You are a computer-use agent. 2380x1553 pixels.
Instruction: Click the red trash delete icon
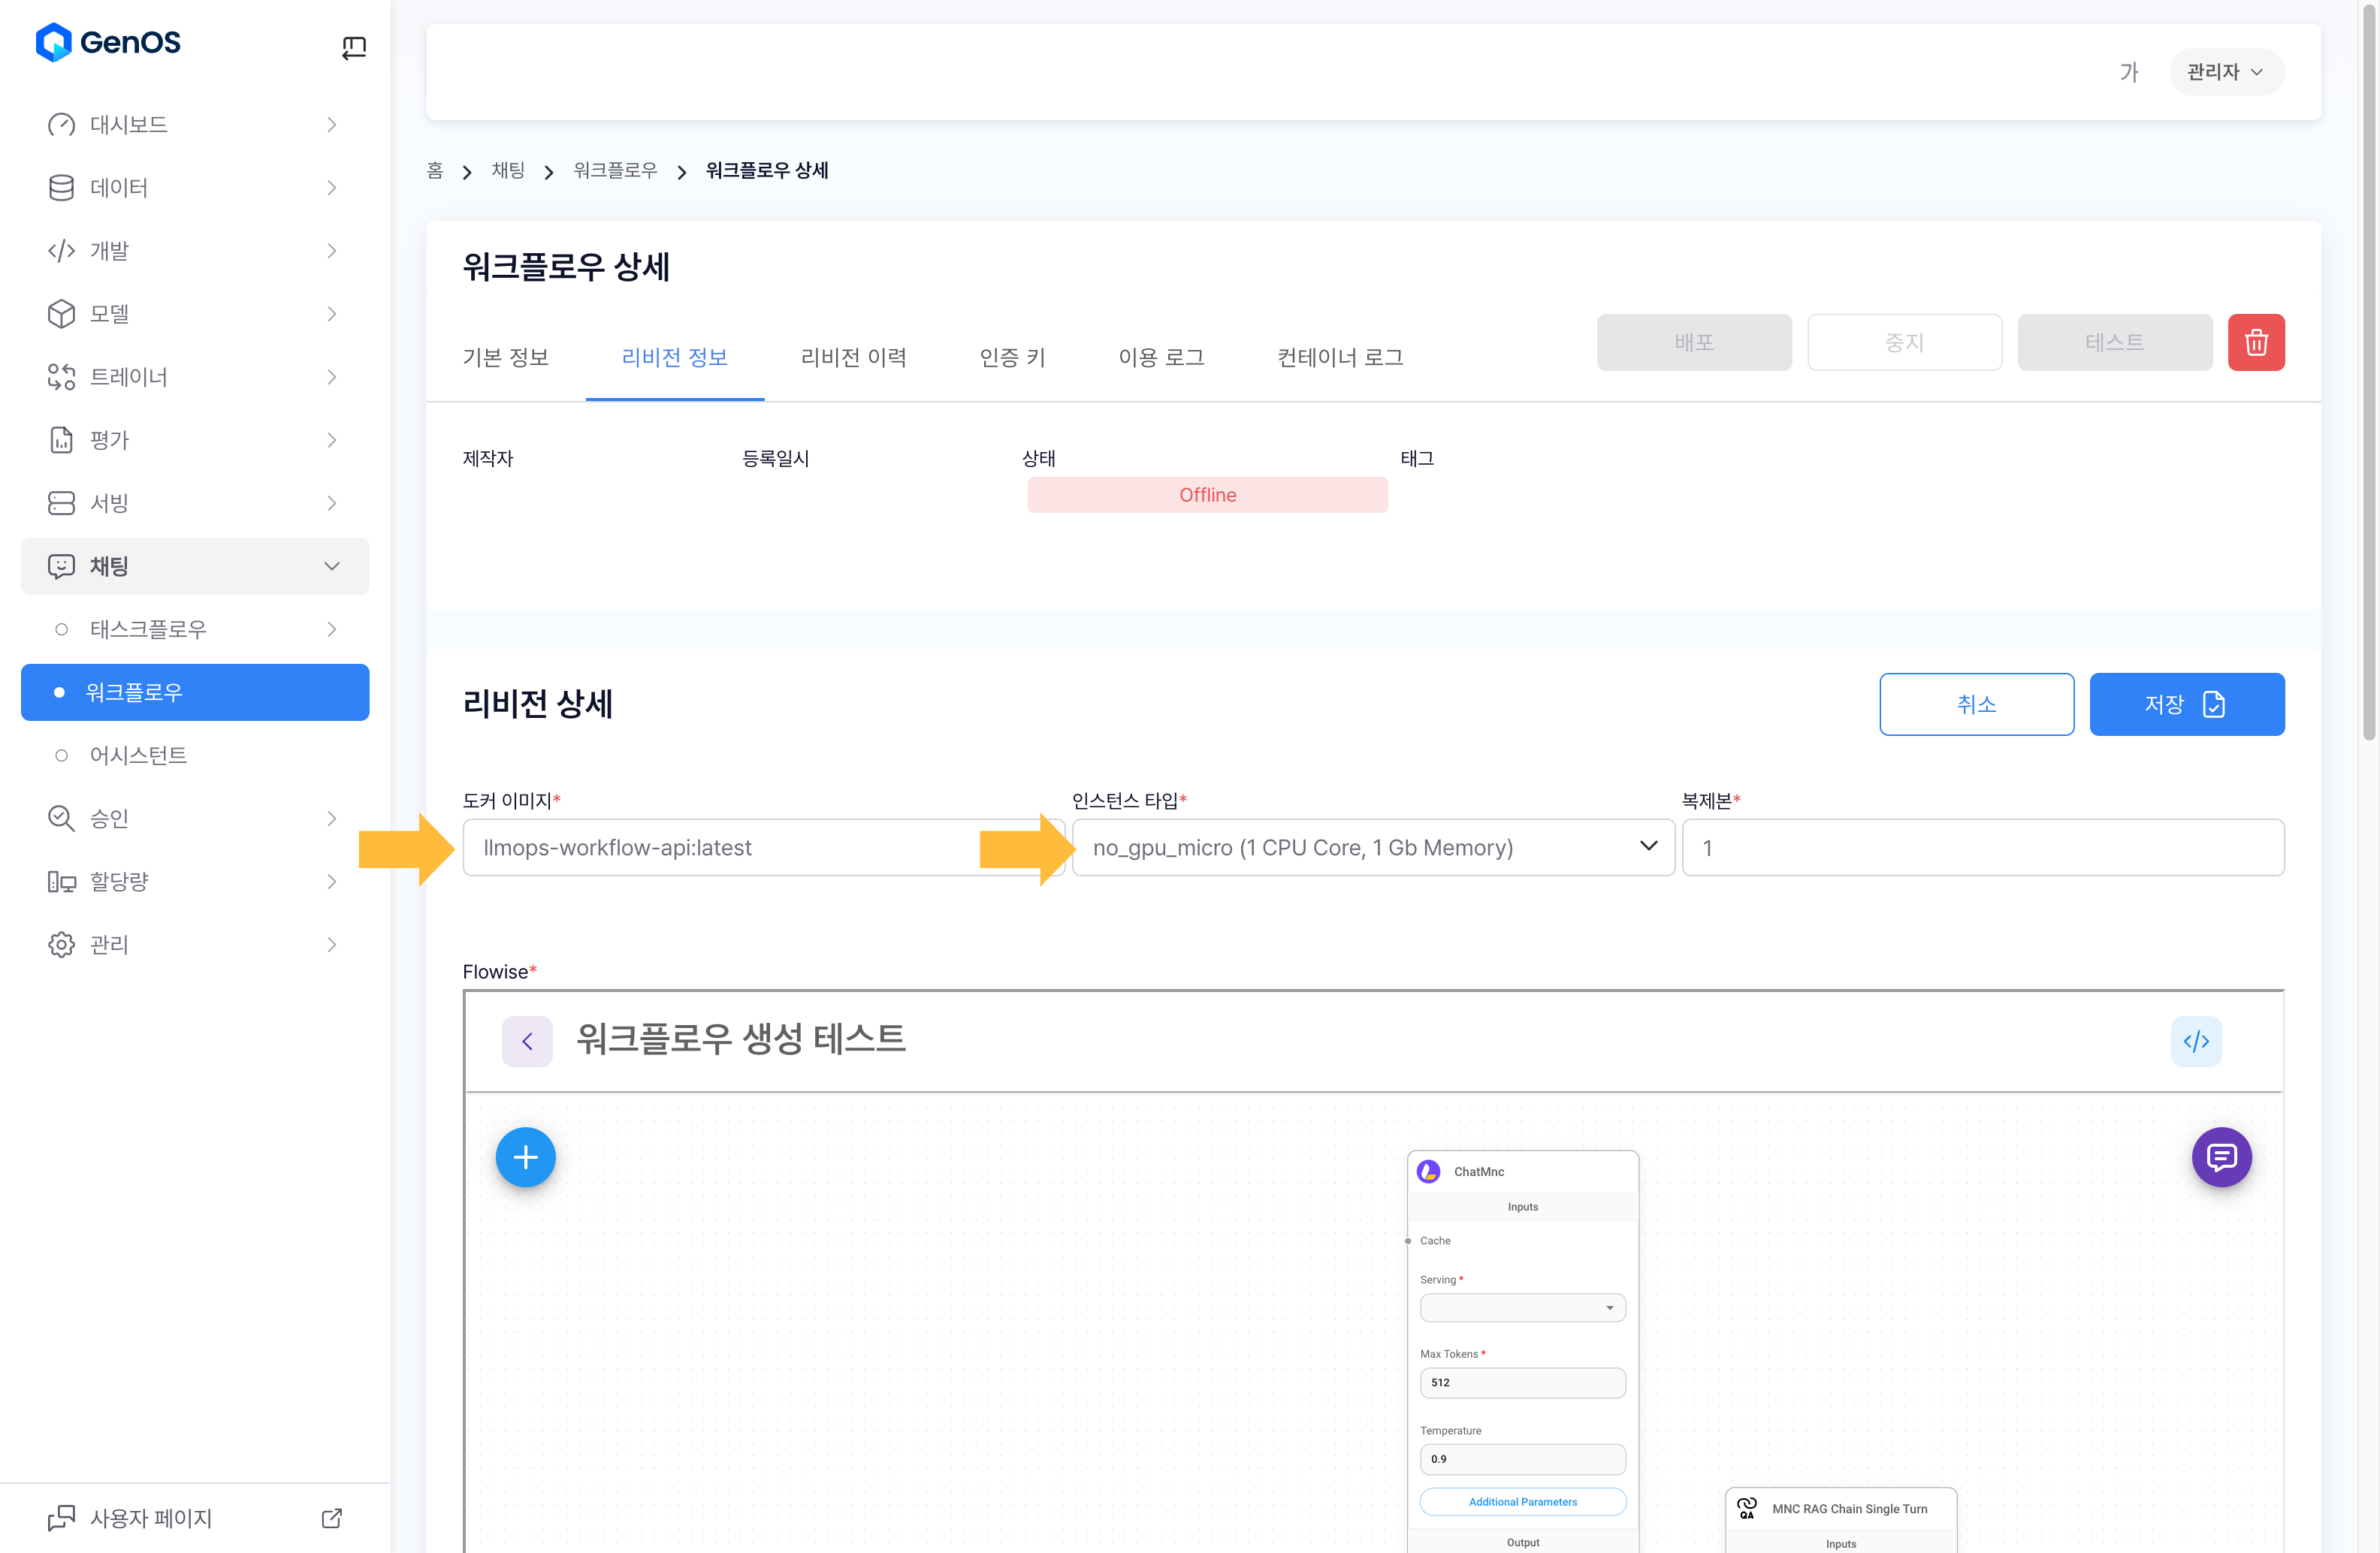pos(2255,342)
